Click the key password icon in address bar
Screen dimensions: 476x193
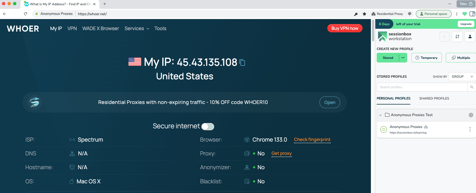pyautogui.click(x=356, y=14)
